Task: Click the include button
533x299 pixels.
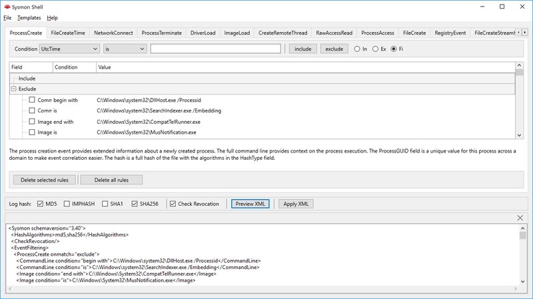Action: point(303,49)
